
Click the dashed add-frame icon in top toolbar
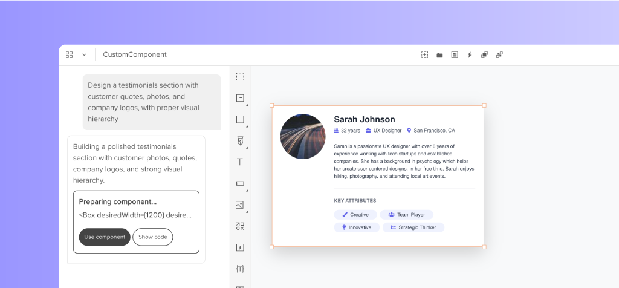(x=425, y=55)
